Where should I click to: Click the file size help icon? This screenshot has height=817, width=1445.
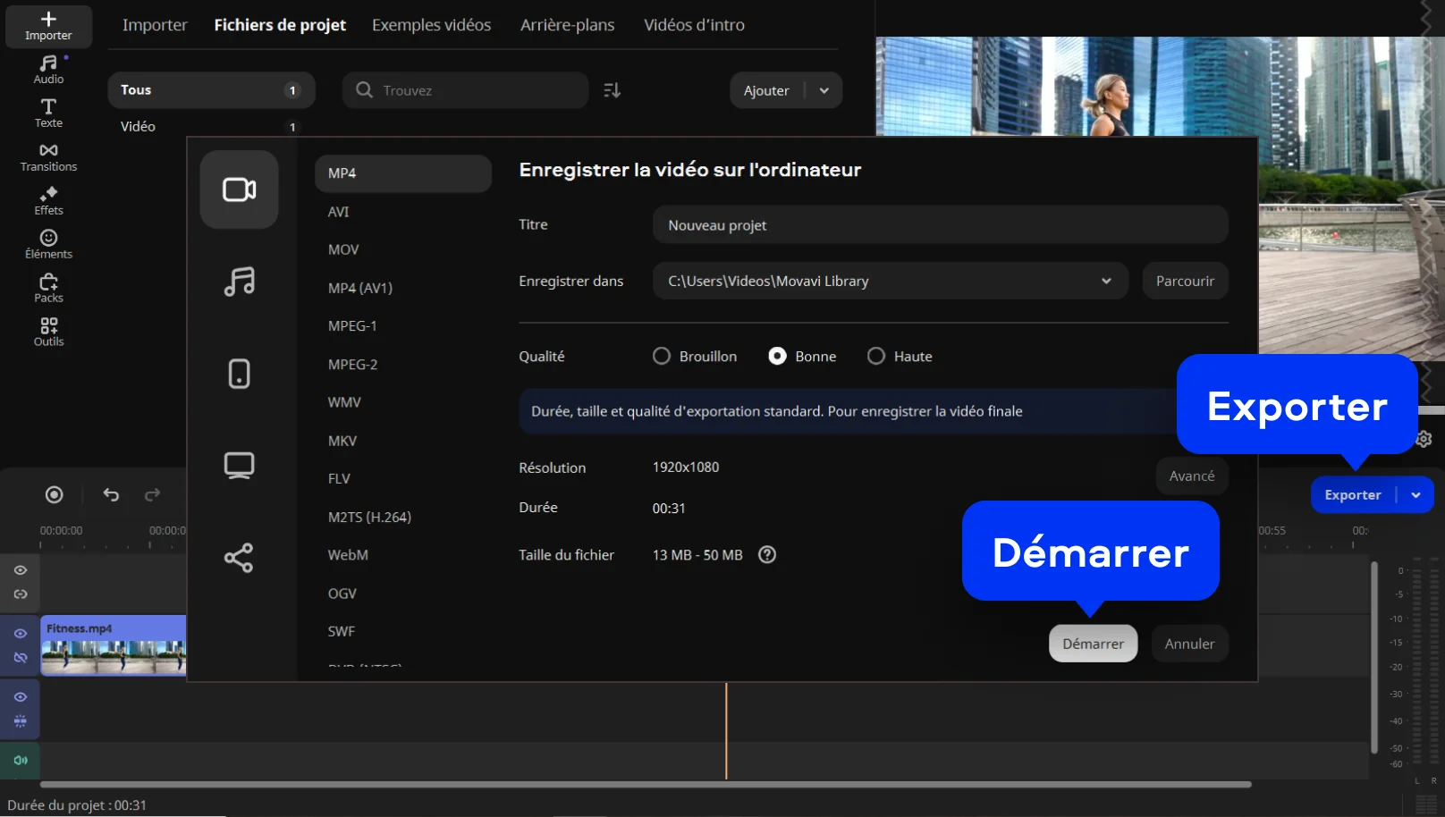(766, 555)
